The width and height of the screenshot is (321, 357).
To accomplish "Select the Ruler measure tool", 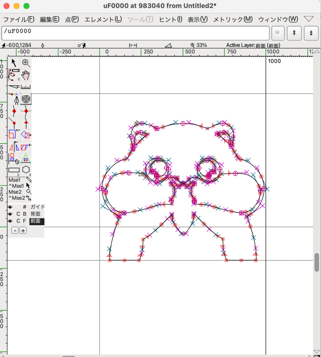I will (x=26, y=87).
